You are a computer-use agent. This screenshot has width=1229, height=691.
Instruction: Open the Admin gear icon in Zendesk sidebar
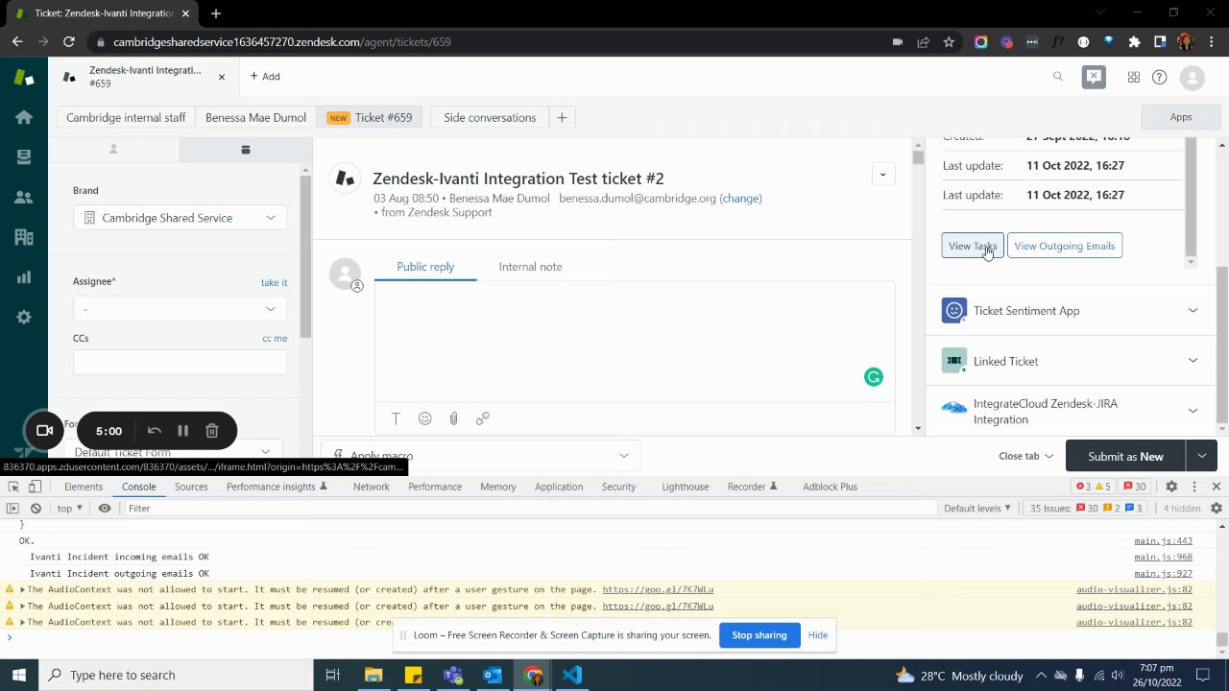pyautogui.click(x=24, y=318)
